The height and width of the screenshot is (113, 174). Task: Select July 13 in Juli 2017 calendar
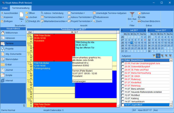pyautogui.click(x=135, y=43)
